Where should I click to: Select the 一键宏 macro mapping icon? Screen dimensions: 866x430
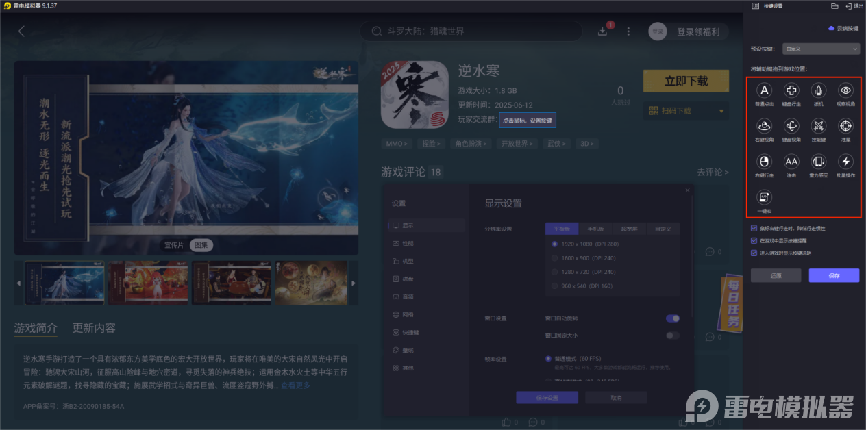[764, 197]
